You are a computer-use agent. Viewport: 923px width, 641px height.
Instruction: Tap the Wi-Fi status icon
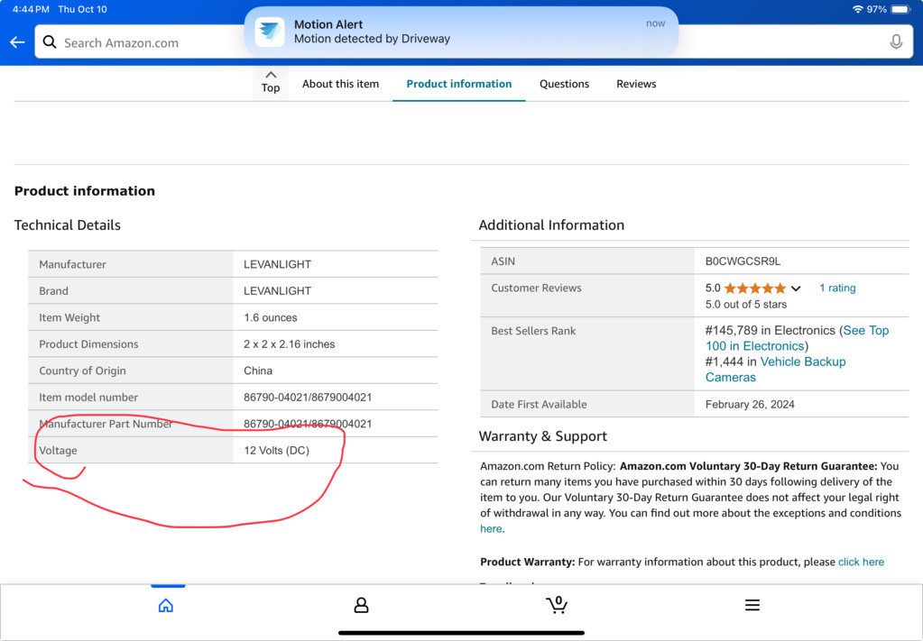(858, 9)
